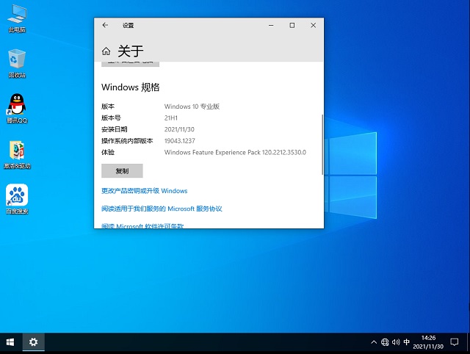Click the back arrow in Settings window
Image resolution: width=470 pixels, height=354 pixels.
tap(105, 25)
